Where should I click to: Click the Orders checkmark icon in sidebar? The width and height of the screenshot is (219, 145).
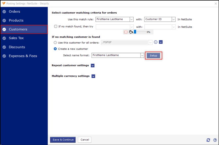[x=4, y=12]
